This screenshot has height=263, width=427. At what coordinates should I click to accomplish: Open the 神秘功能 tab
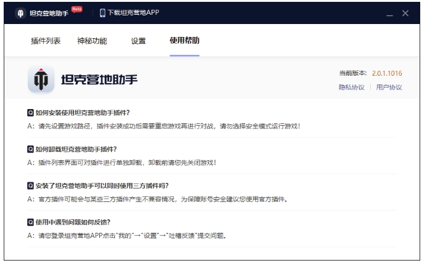(x=92, y=41)
